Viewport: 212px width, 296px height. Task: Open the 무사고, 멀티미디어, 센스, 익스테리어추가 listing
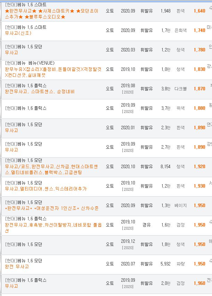click(x=46, y=189)
